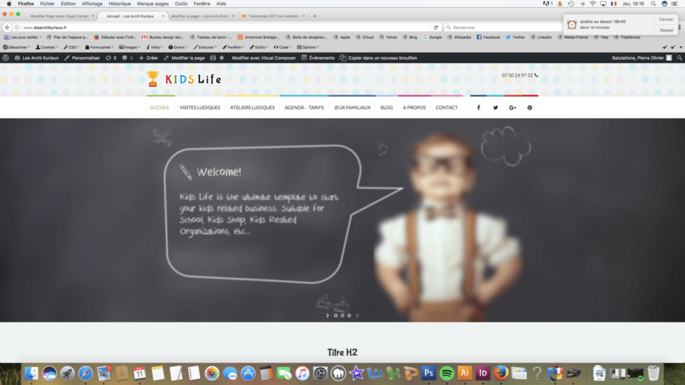Advance slider with the next arrow

[327, 315]
